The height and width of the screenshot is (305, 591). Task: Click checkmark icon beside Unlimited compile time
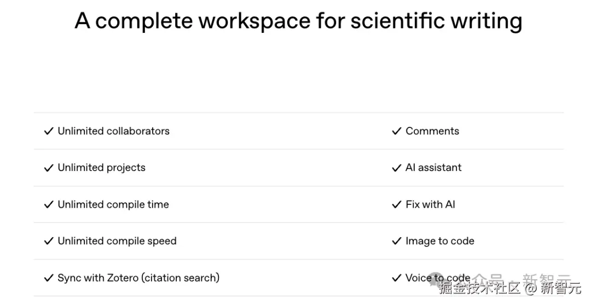(49, 204)
